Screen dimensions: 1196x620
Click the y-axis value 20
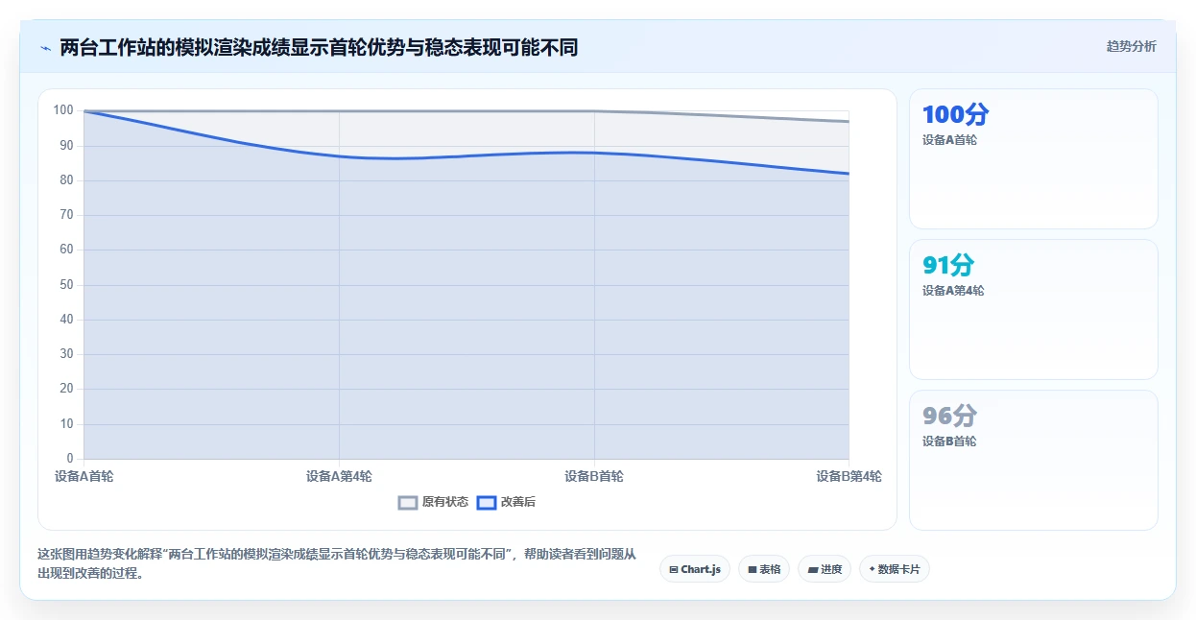click(x=66, y=389)
